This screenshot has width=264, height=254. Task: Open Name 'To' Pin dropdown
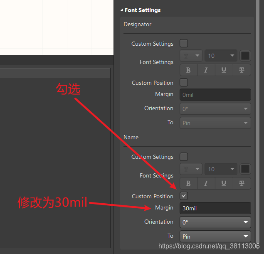215,236
